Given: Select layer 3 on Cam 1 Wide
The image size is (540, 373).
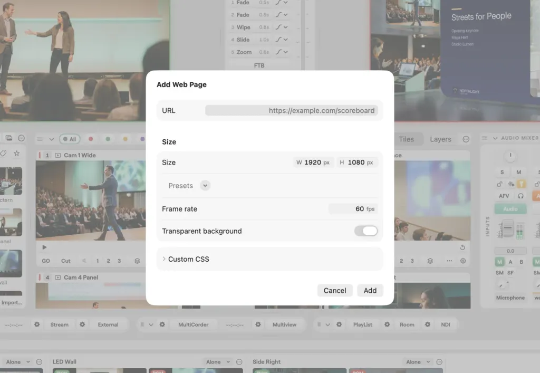Looking at the screenshot, I should tap(119, 261).
